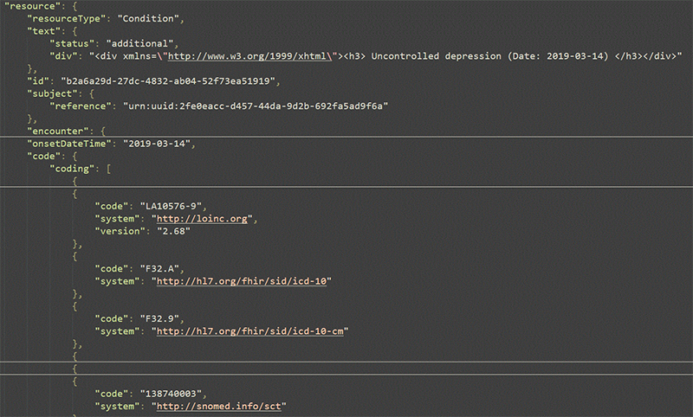The width and height of the screenshot is (693, 417).
Task: Click the onsetDateTime 2019-03-14 value
Action: pos(157,144)
